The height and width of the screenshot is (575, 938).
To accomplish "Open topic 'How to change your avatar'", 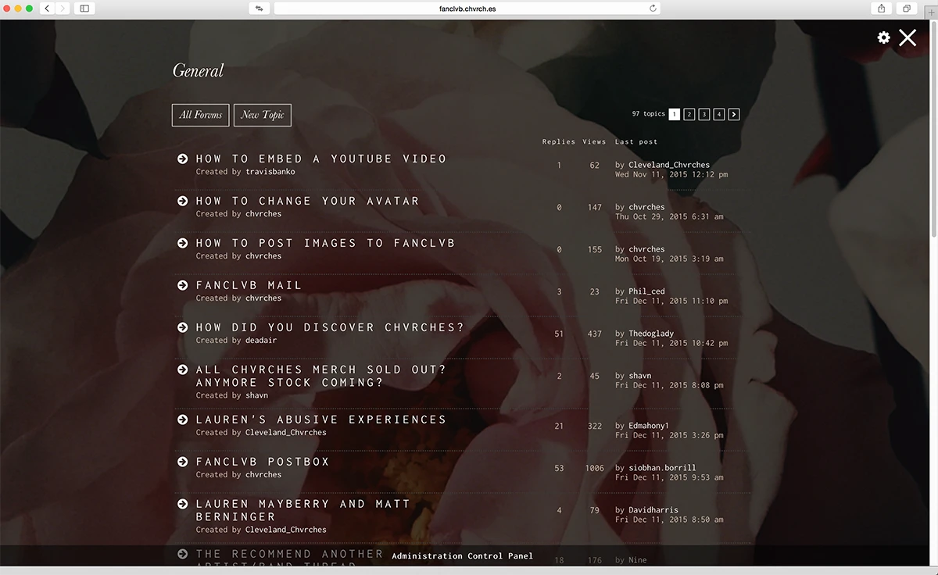I will click(x=307, y=201).
